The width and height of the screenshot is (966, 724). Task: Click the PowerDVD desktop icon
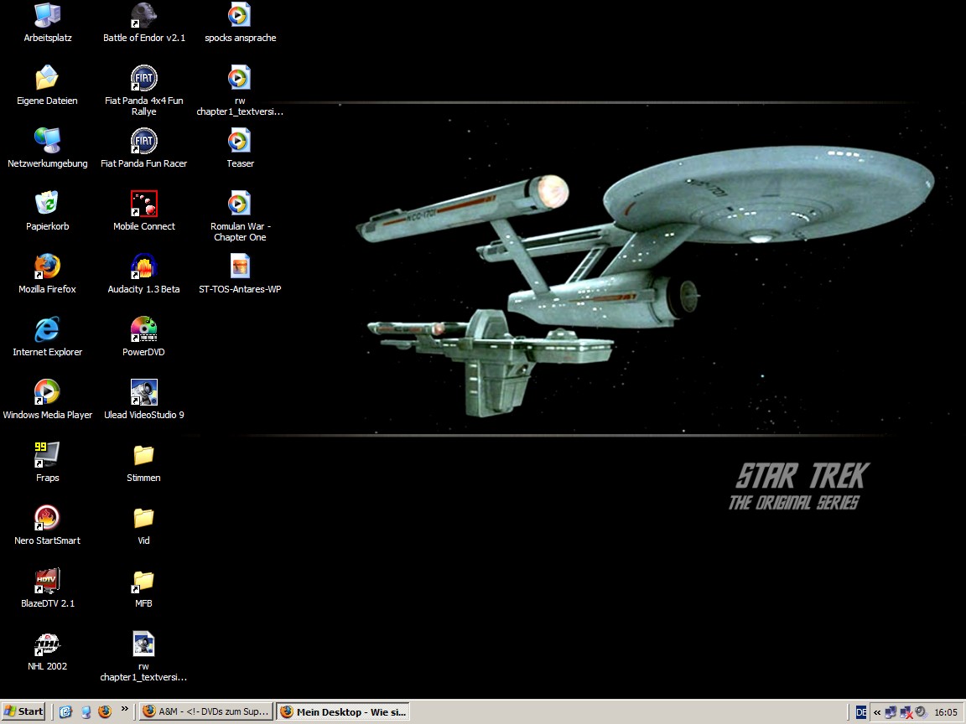tap(143, 330)
